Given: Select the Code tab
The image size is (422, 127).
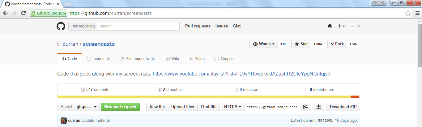Looking at the screenshot, I should [70, 59].
